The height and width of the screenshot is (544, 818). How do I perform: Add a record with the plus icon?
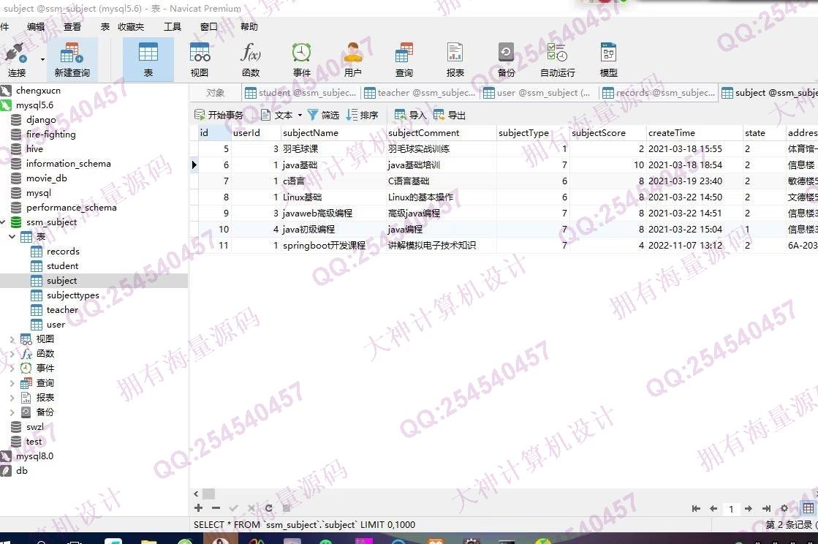click(198, 508)
